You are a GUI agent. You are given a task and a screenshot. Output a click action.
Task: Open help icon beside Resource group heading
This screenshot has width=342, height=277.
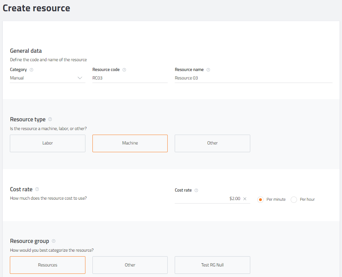54,241
